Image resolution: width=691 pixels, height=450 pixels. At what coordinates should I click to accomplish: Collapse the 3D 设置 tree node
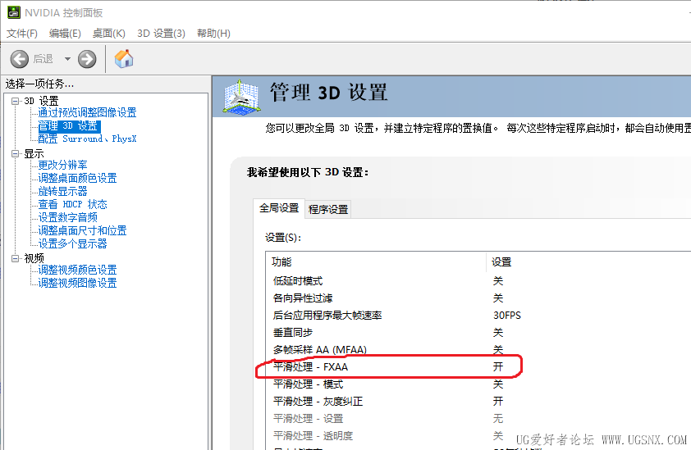pos(16,101)
